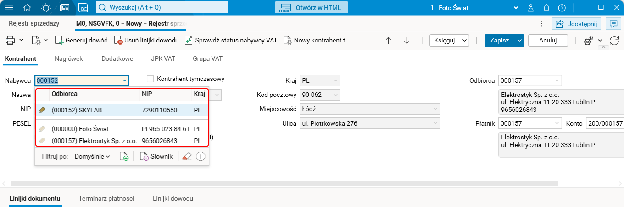Click the printer icon
This screenshot has width=624, height=207.
(10, 40)
